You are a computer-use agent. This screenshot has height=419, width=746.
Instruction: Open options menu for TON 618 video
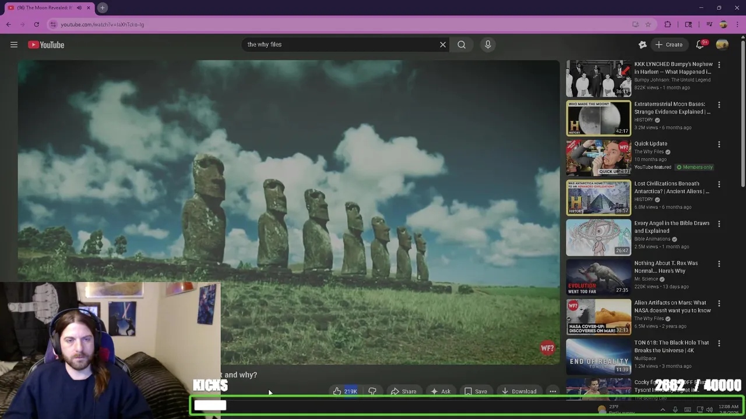point(719,343)
